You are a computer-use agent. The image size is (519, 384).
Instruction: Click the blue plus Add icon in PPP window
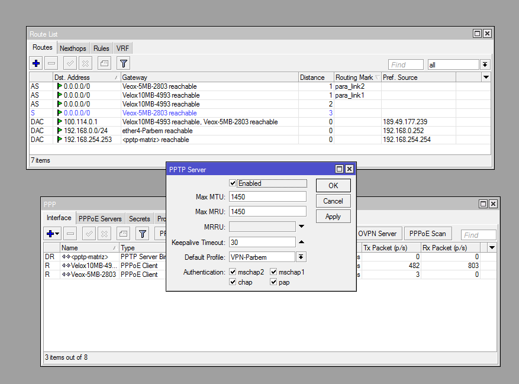[x=50, y=234]
